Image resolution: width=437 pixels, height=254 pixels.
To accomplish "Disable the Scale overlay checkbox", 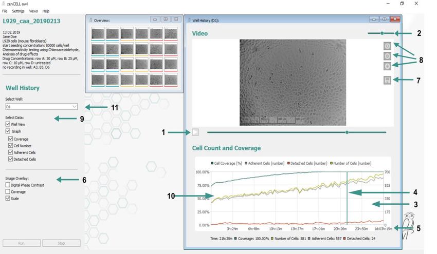I will [x=8, y=199].
